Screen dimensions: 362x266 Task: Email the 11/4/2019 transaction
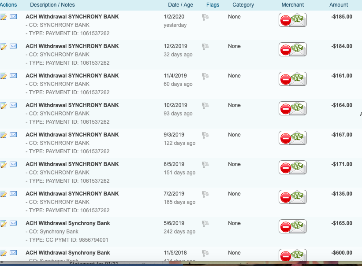click(x=13, y=76)
